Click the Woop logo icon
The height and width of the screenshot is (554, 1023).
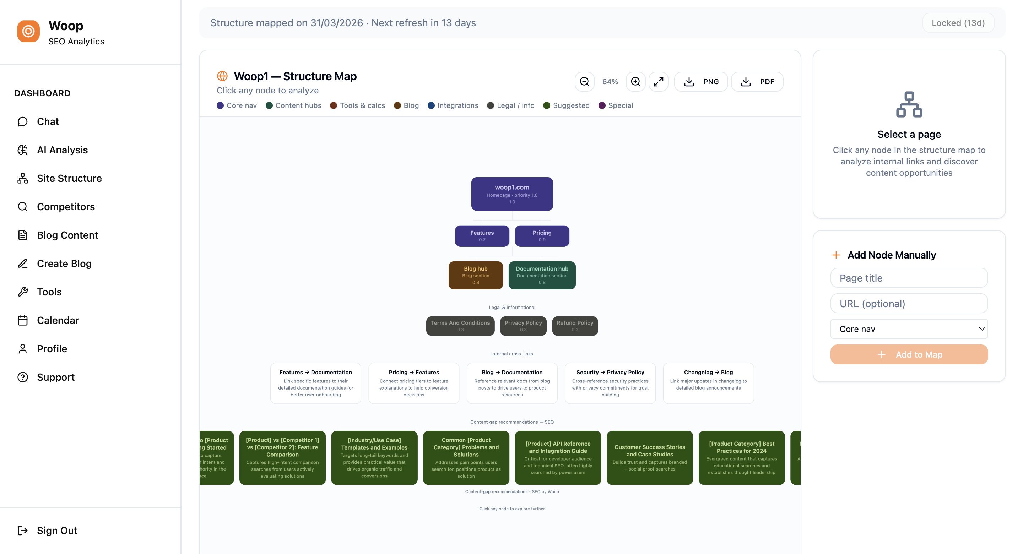(28, 31)
